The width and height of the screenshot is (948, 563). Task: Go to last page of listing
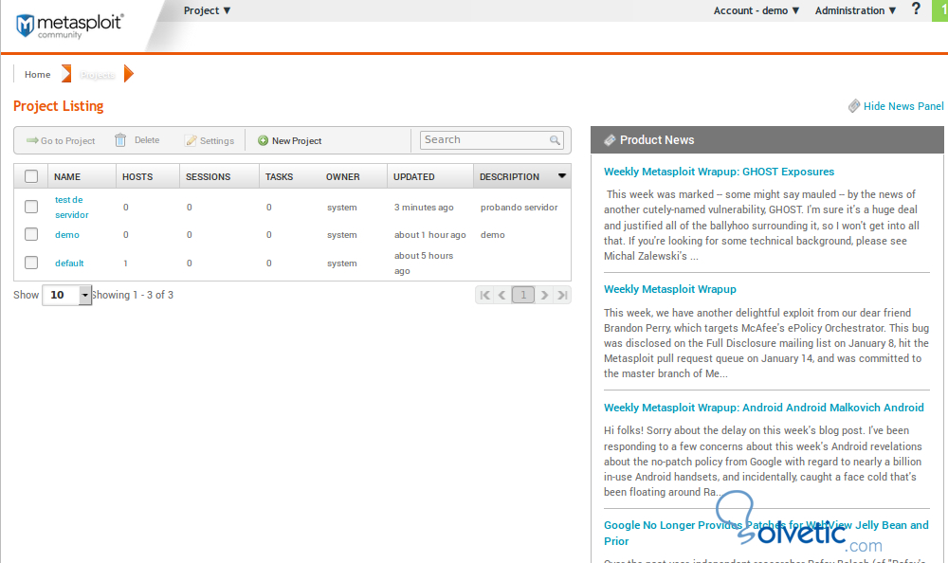click(x=562, y=295)
